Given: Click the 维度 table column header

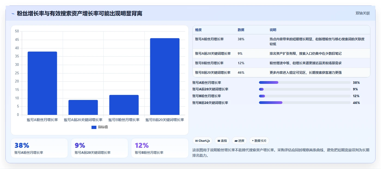Looking at the screenshot, I should [x=199, y=30].
